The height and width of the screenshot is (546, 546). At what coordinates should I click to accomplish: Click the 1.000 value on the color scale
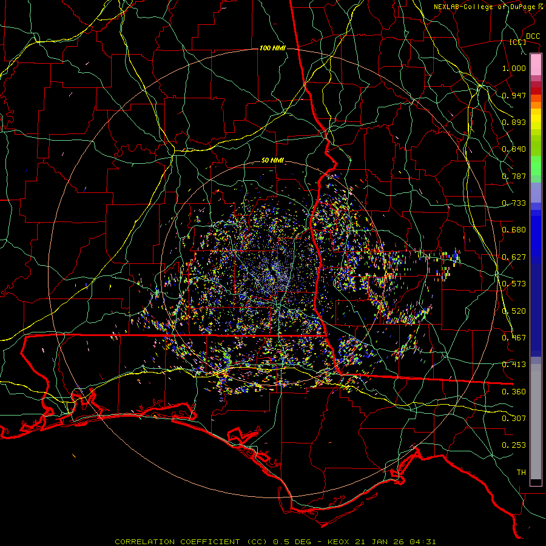(x=514, y=68)
